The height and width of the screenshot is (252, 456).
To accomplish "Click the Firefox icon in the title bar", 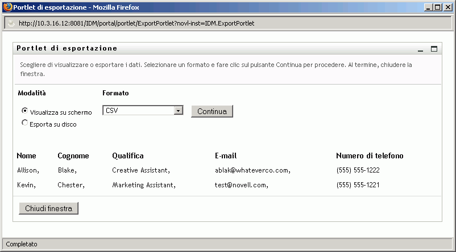I will [8, 7].
